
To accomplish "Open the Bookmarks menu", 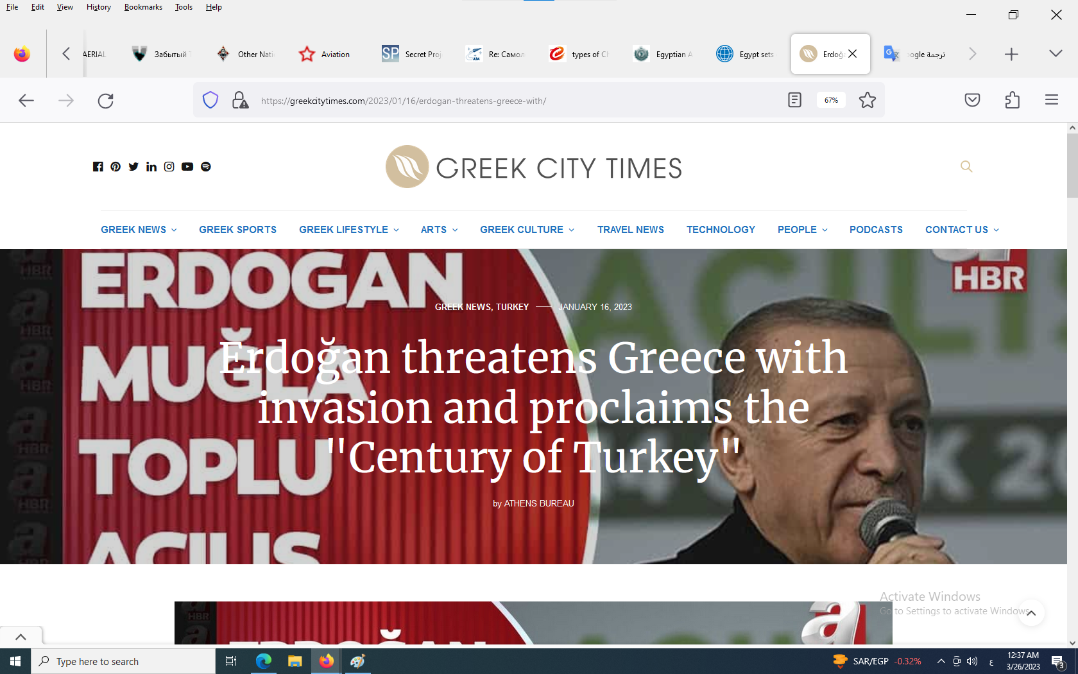I will pyautogui.click(x=143, y=7).
